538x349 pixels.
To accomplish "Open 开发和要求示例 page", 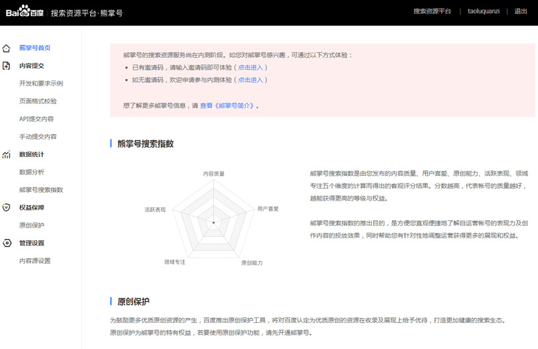I will pyautogui.click(x=41, y=84).
